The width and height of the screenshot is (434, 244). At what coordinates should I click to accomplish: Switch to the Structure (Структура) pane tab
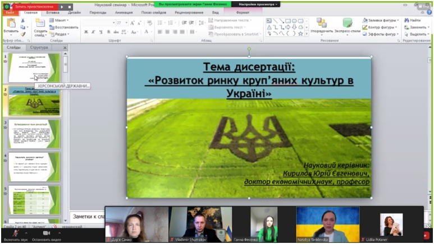pos(39,48)
